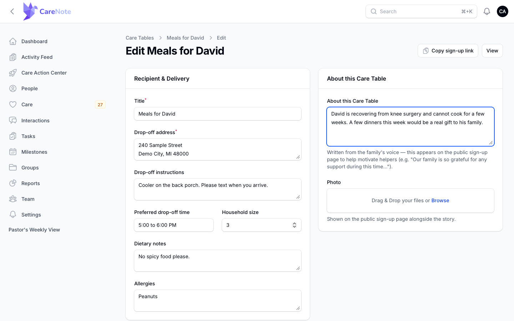
Task: Click the View button
Action: (492, 51)
